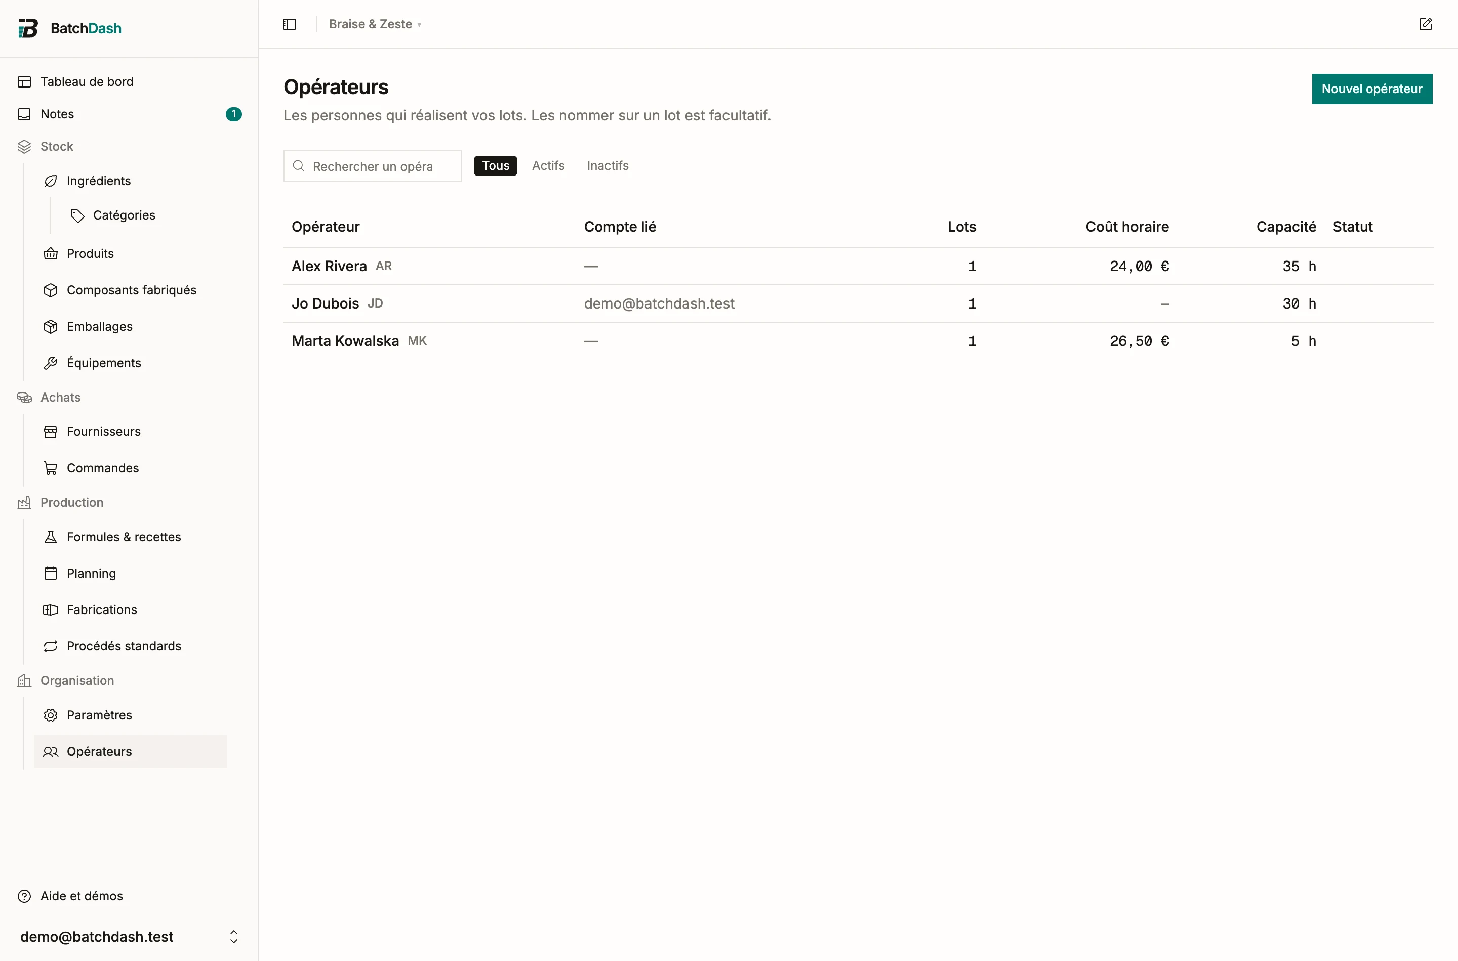Open Braise & Zeste workspace dropdown
Screen dimensions: 1458x961
(x=375, y=24)
